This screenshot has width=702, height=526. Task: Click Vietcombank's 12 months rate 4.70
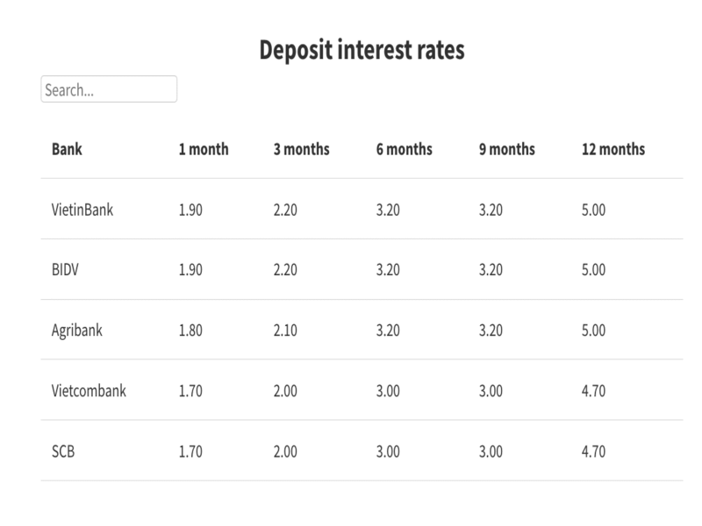tap(593, 391)
